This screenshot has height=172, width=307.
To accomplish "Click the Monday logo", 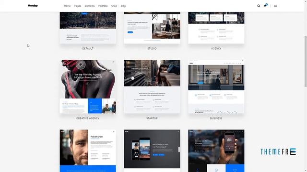I will [33, 6].
